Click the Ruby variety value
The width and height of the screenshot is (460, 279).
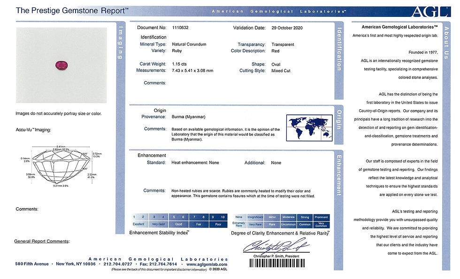(177, 51)
